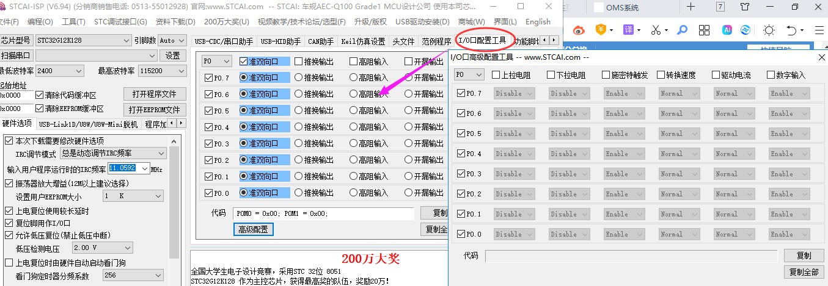Screen dimensions: 828x286
Task: Select 准双向口 radio for P0.3
Action: click(x=244, y=143)
